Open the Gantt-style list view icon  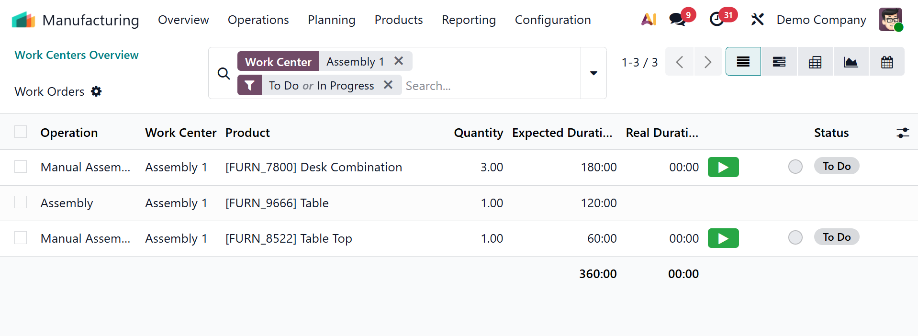[x=779, y=62]
